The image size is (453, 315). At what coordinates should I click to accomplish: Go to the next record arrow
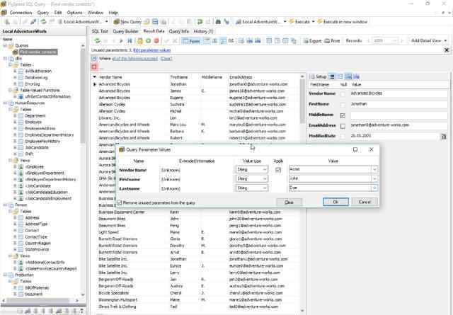click(x=121, y=41)
